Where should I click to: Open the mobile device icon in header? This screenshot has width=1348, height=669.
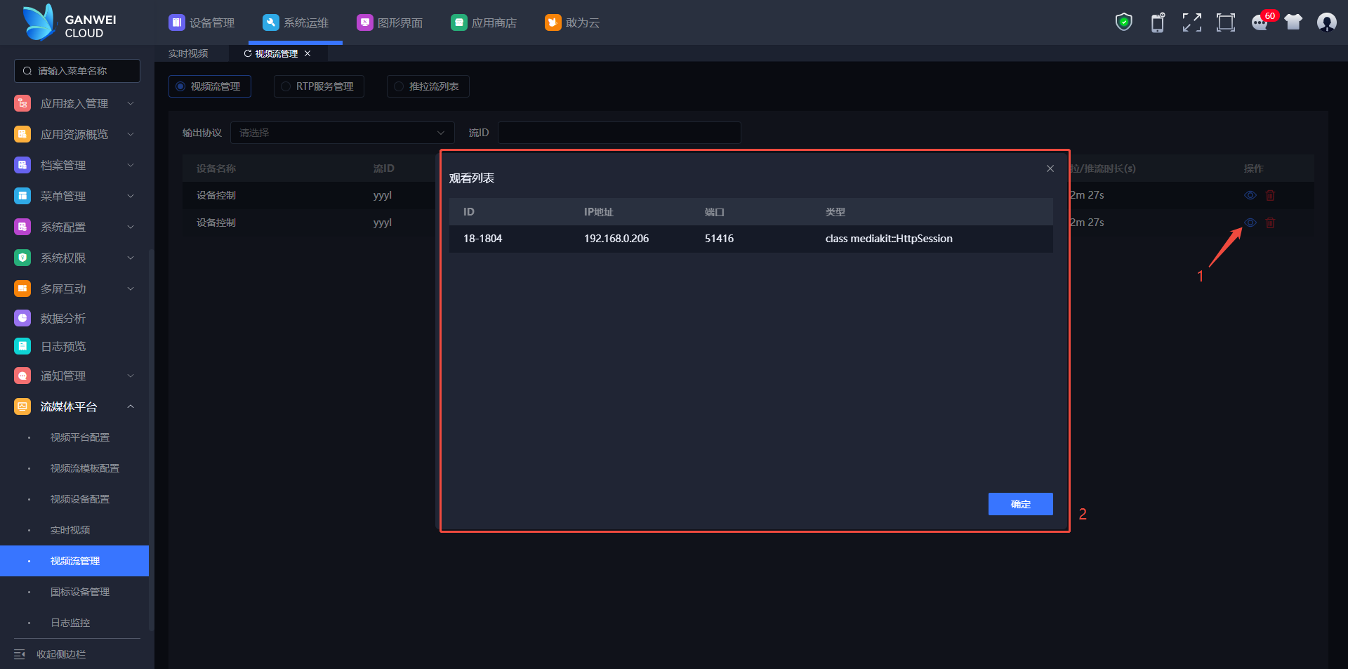point(1157,22)
